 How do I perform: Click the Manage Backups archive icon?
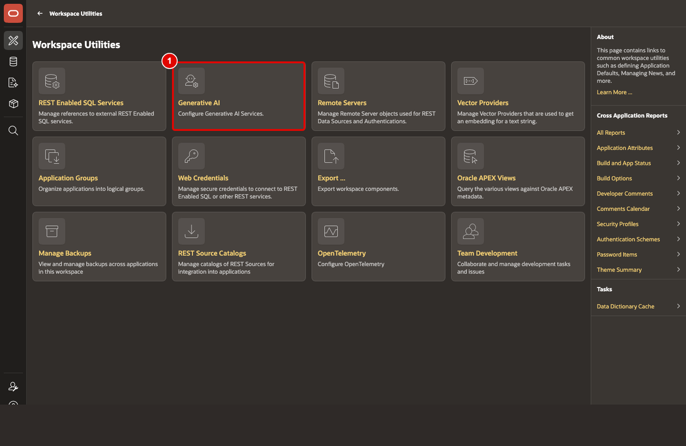52,231
